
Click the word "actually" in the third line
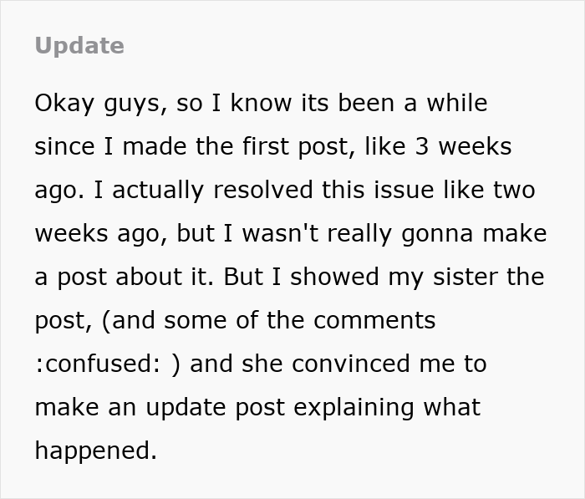click(158, 191)
